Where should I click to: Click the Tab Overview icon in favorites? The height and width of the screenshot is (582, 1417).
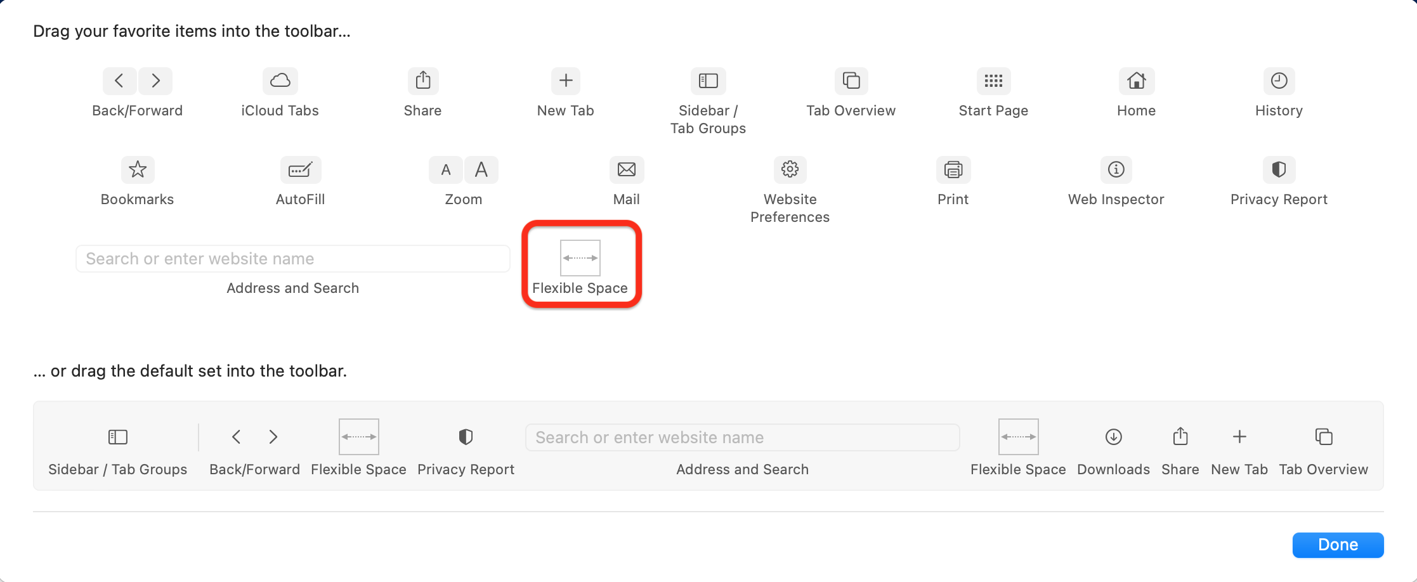pos(851,81)
